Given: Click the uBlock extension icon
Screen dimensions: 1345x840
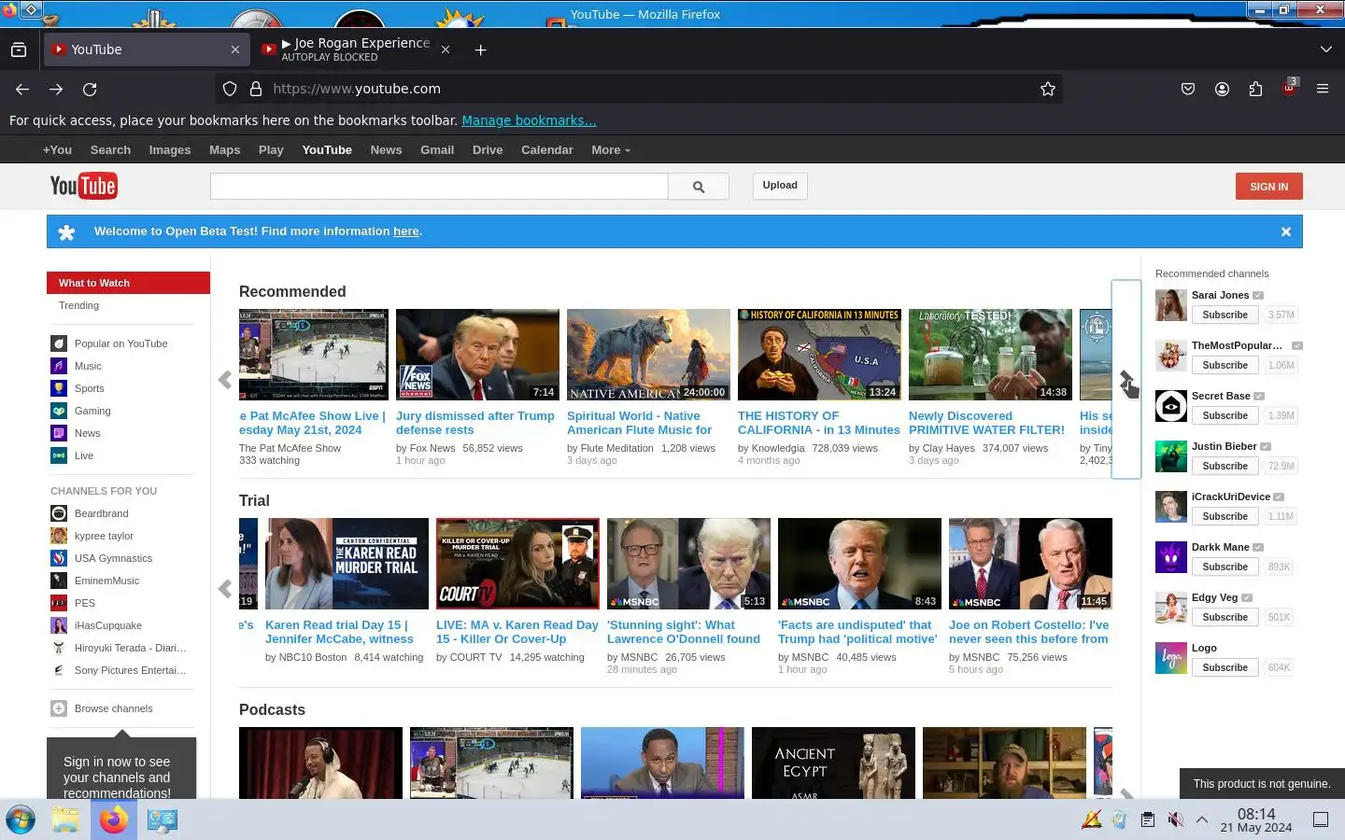Looking at the screenshot, I should pos(1290,88).
